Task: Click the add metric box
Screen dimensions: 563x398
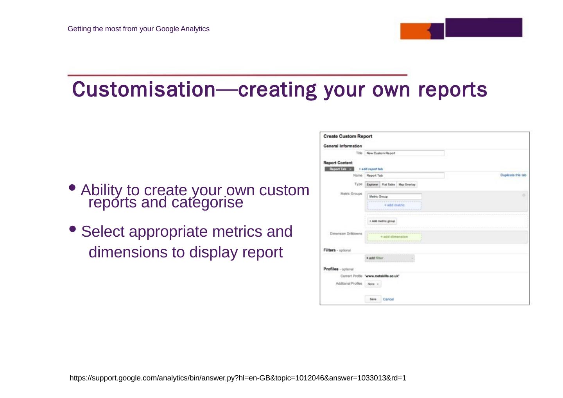Action: coord(394,205)
